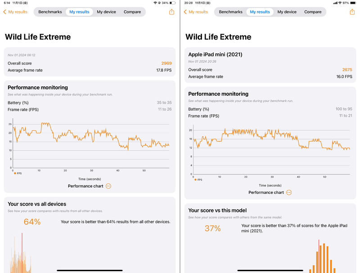Tap the share icon on the right screen

[352, 12]
